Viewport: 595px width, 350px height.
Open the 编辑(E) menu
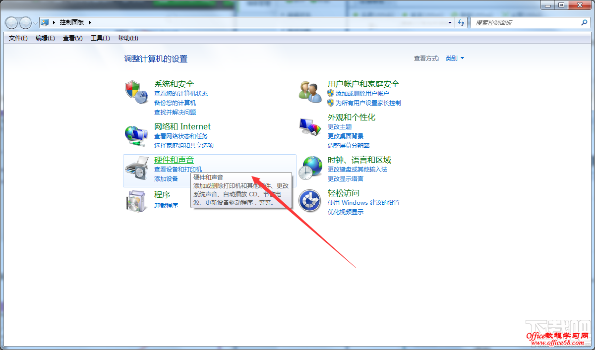45,38
